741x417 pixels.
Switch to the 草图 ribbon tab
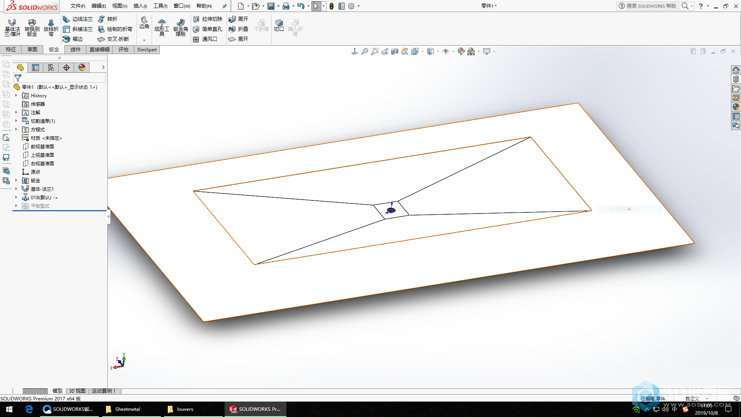click(32, 49)
